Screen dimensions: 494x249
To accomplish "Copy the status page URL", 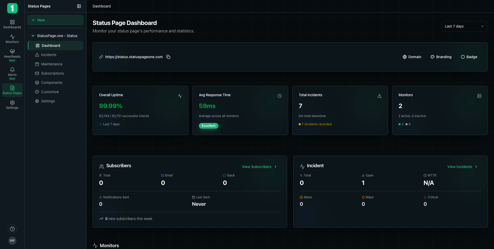I will (168, 57).
